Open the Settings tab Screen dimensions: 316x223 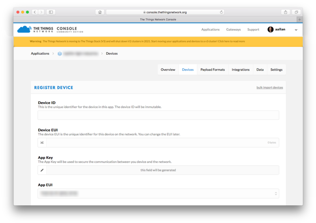[x=276, y=70]
